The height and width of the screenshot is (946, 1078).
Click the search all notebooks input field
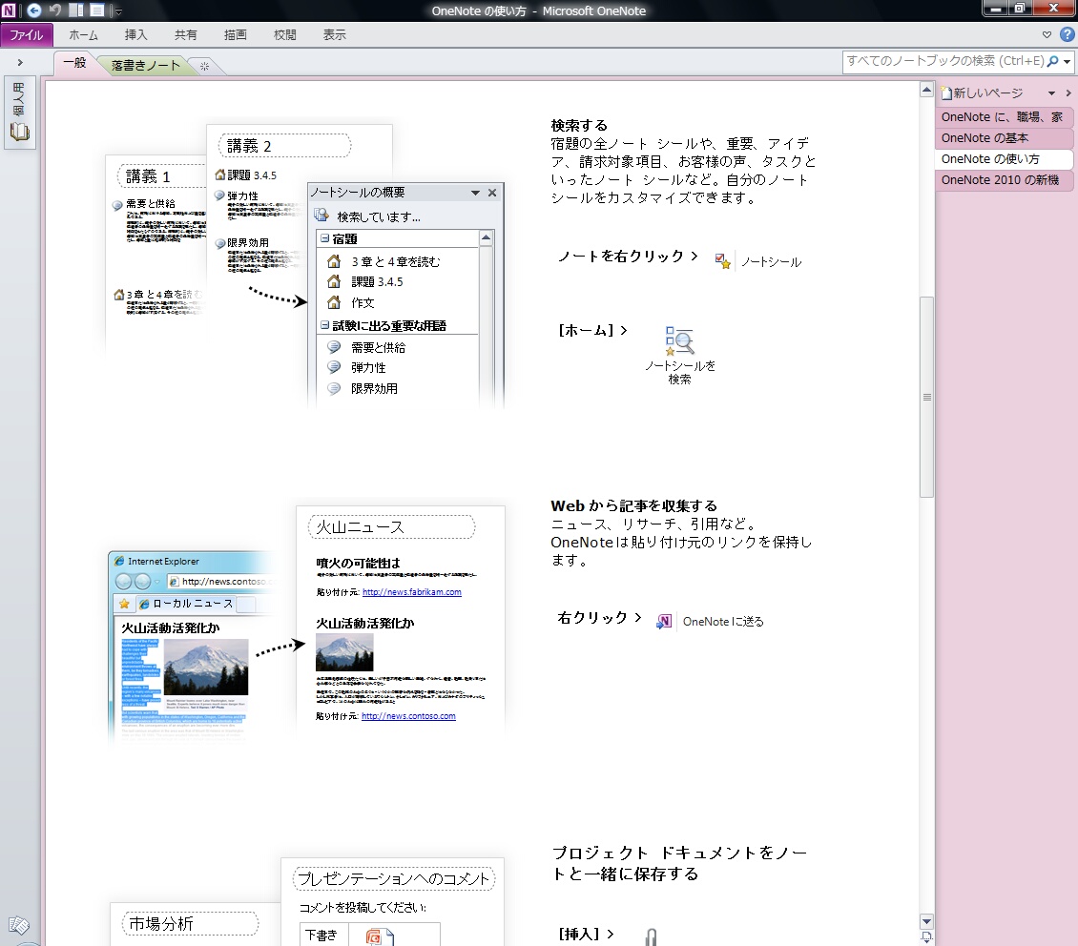944,61
